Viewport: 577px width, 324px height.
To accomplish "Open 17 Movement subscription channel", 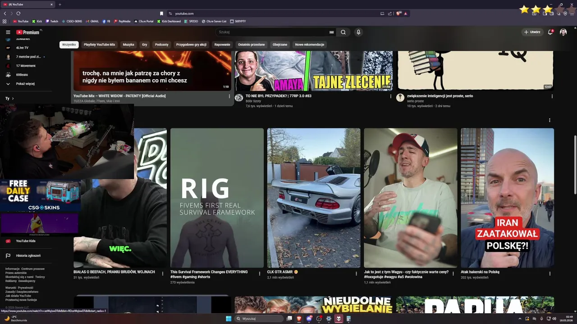I will 25,66.
